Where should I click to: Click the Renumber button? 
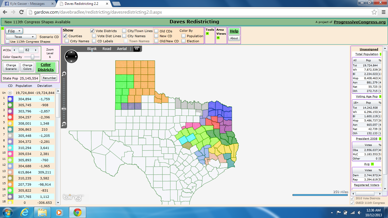tap(49, 78)
